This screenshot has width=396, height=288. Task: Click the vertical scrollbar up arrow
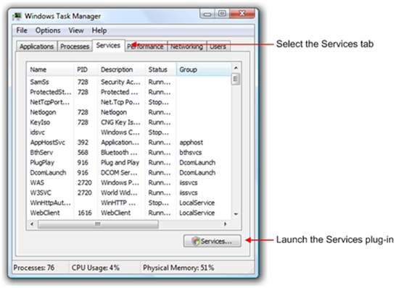pyautogui.click(x=236, y=67)
